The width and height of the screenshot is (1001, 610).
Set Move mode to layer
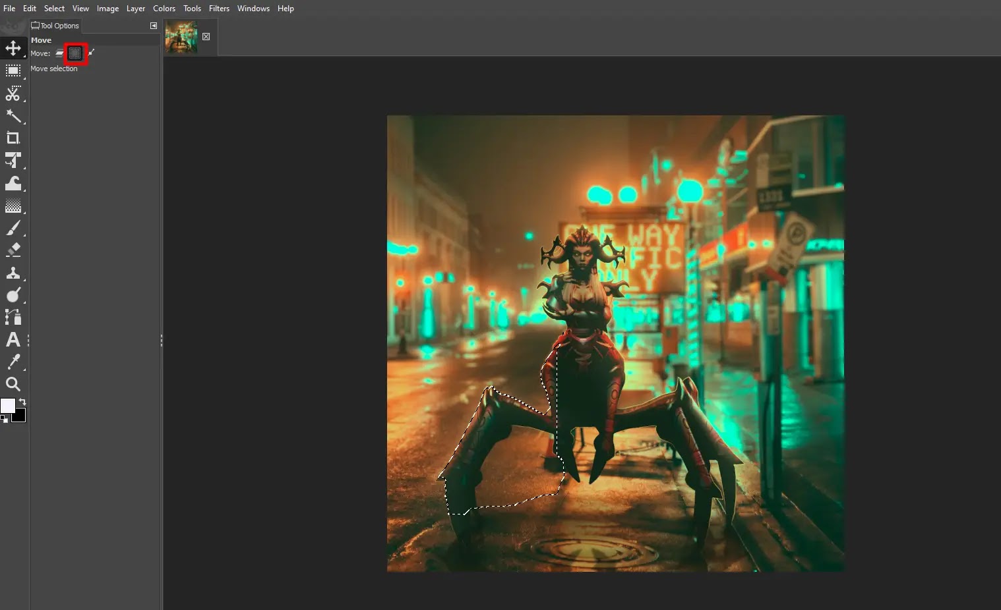[x=60, y=53]
